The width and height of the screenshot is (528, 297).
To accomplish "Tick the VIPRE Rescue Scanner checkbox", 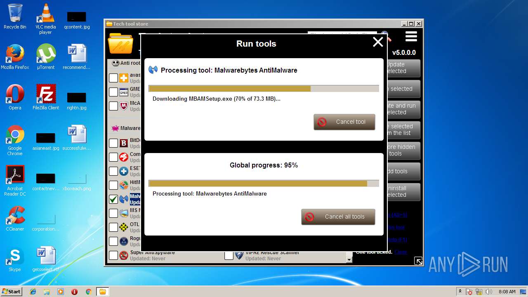I will [x=229, y=255].
